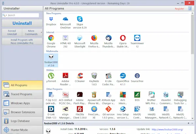
Task: Select Git version 1.9.5 icon
Action: [108, 109]
